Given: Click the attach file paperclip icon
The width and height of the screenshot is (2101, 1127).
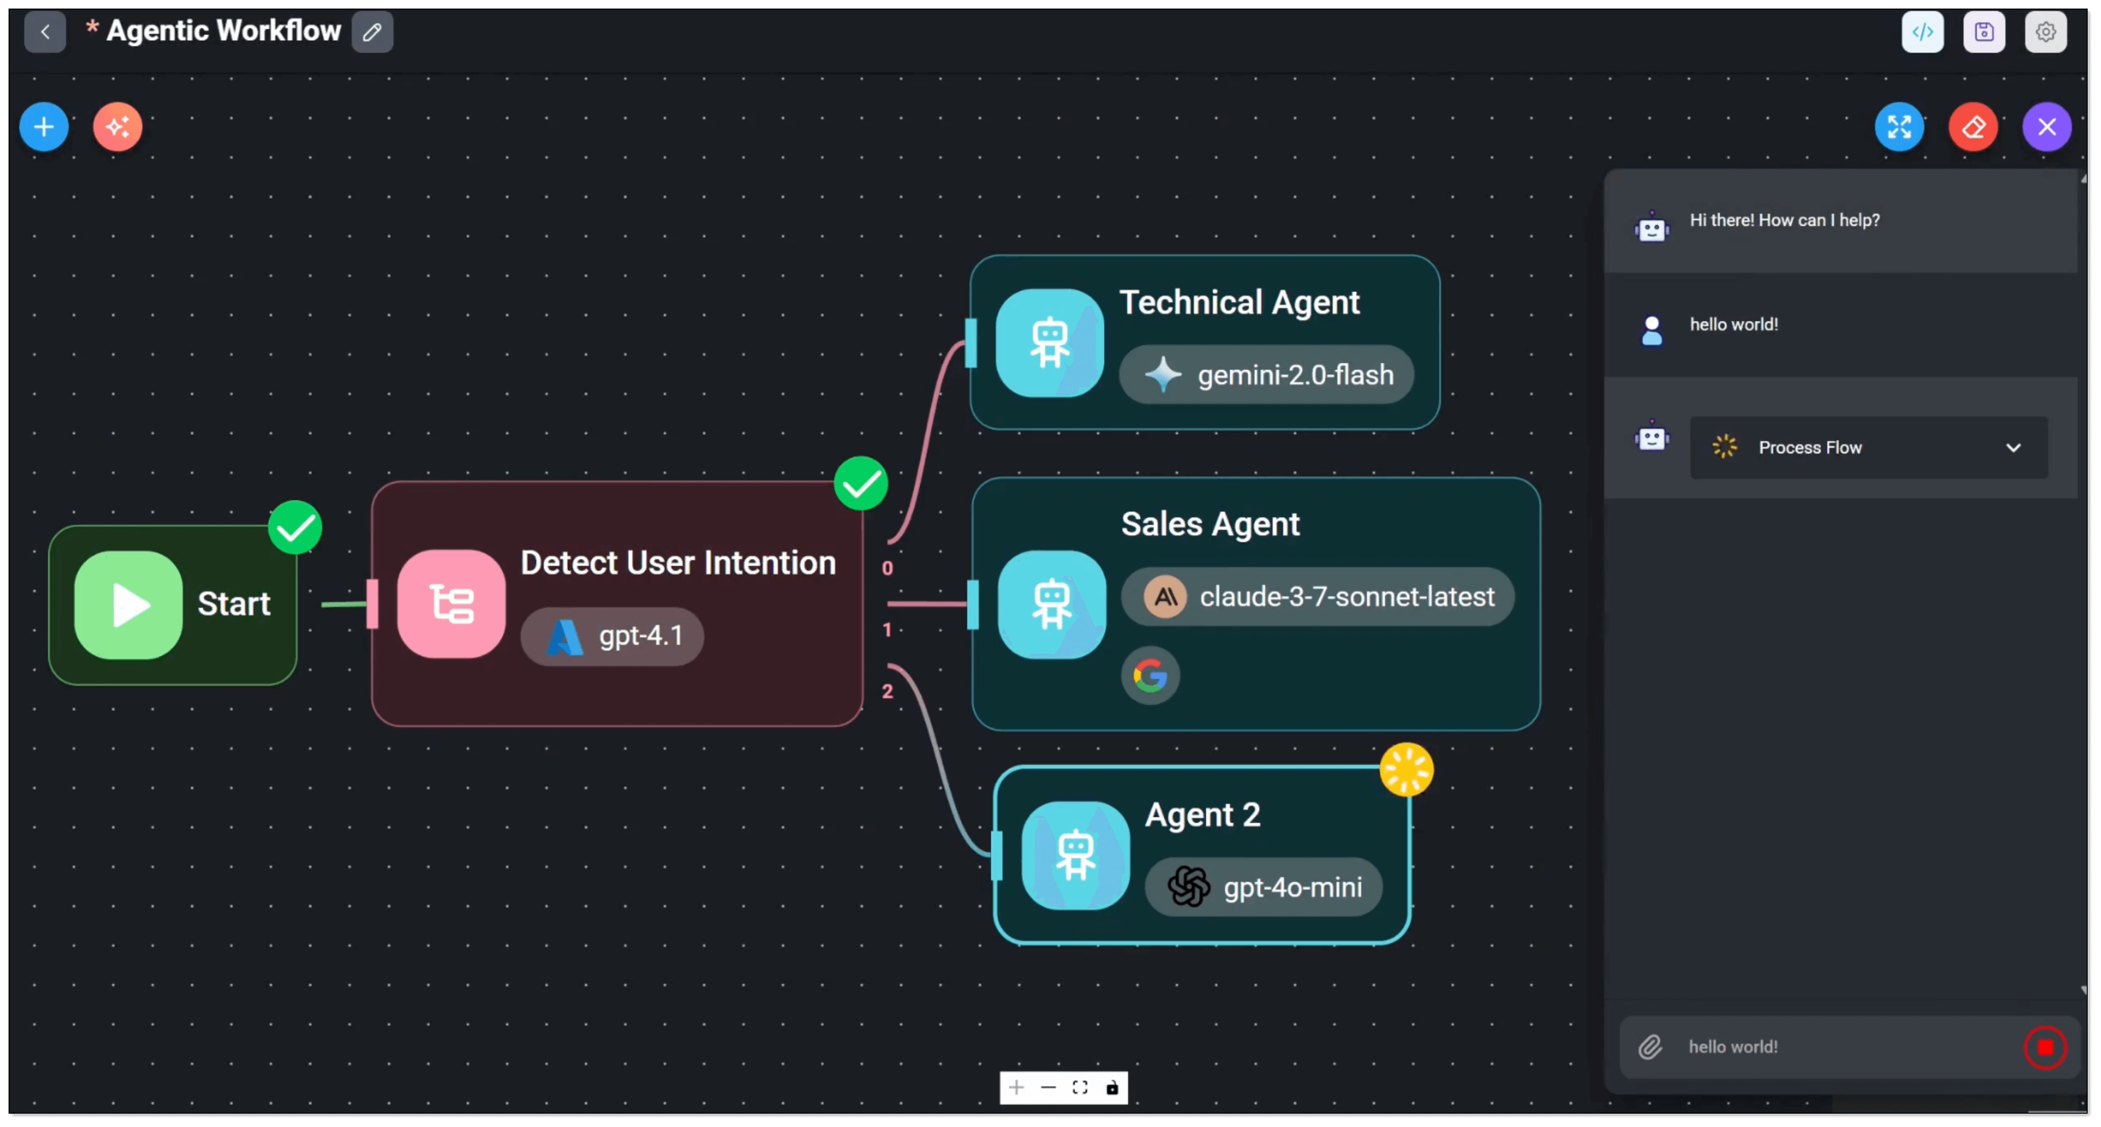Looking at the screenshot, I should (1650, 1047).
